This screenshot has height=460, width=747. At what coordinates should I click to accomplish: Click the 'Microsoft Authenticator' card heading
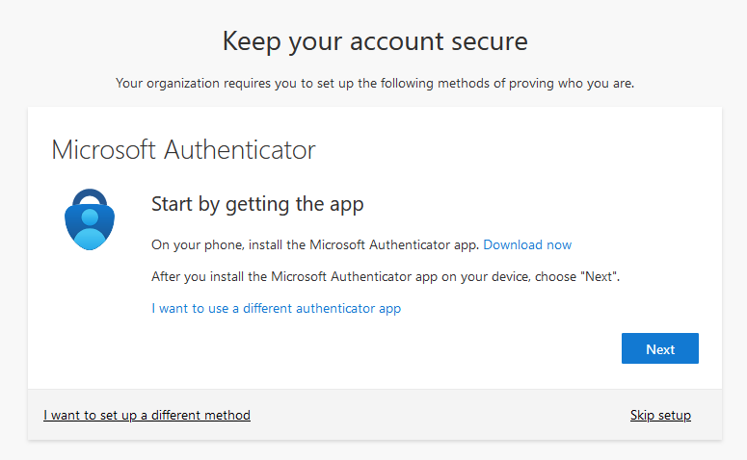pos(183,150)
